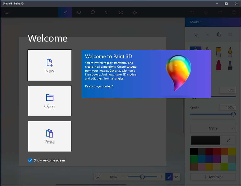Click the zoom slider handle
This screenshot has width=241, height=186.
[x=142, y=177]
